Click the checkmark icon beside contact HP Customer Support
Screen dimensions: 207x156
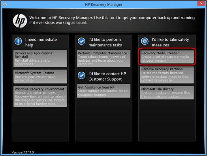[x=81, y=75]
